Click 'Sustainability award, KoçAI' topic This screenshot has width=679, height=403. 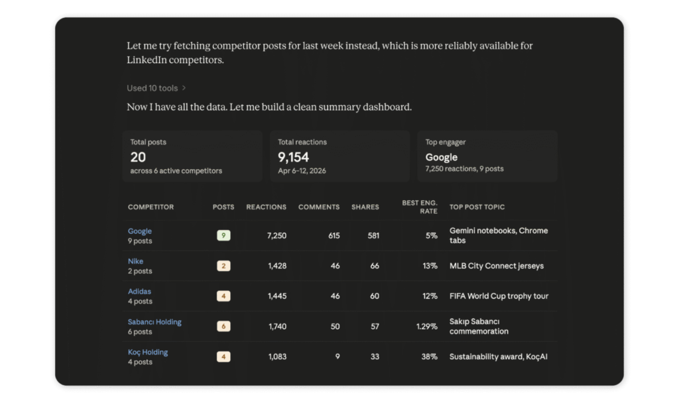(499, 357)
